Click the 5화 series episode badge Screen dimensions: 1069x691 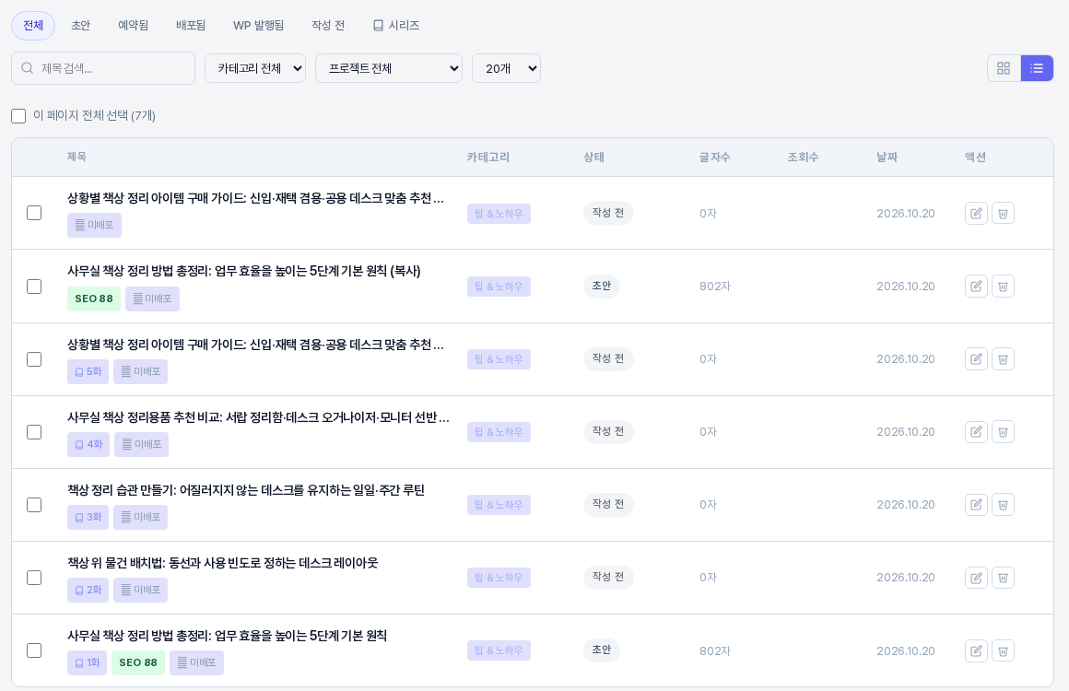click(88, 371)
